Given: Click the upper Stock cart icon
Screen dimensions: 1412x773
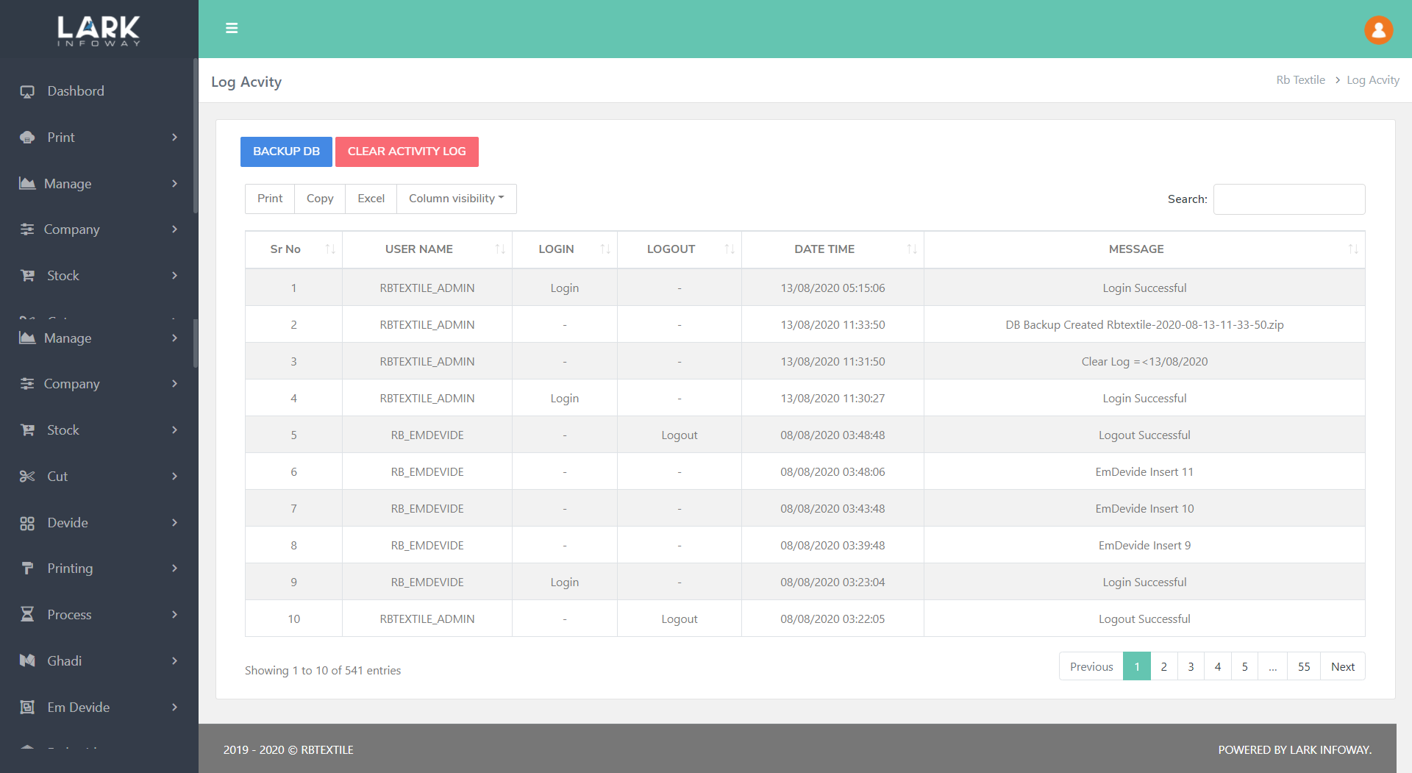Looking at the screenshot, I should click(x=27, y=275).
